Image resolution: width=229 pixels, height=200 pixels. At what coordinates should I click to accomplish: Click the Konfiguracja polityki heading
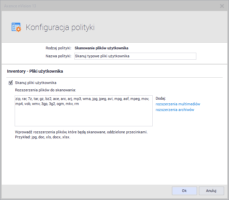coord(60,27)
